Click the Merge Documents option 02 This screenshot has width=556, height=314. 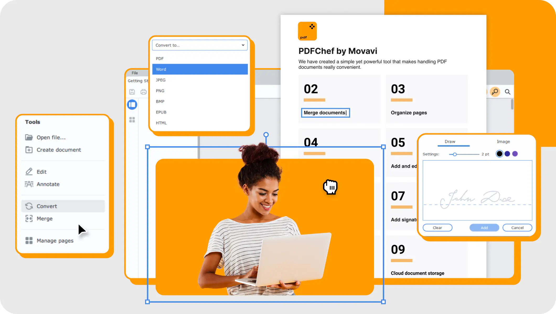click(x=325, y=113)
